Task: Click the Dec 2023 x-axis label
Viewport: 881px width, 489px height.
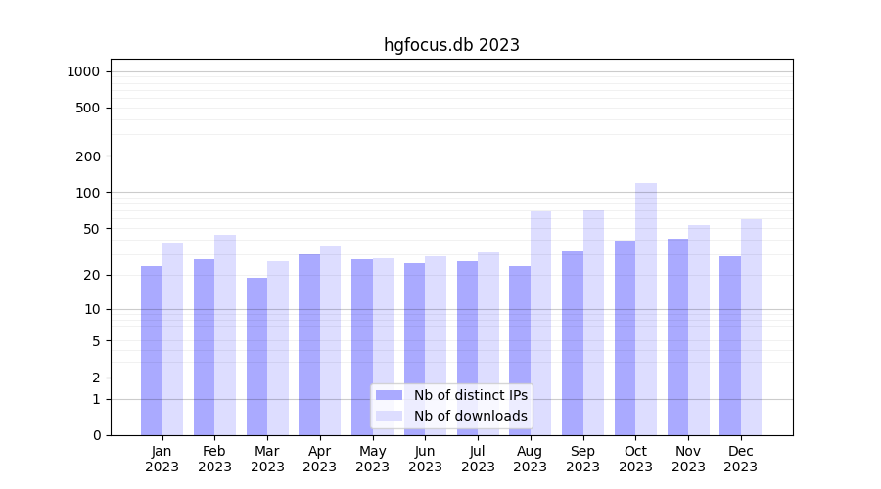Action: [740, 459]
